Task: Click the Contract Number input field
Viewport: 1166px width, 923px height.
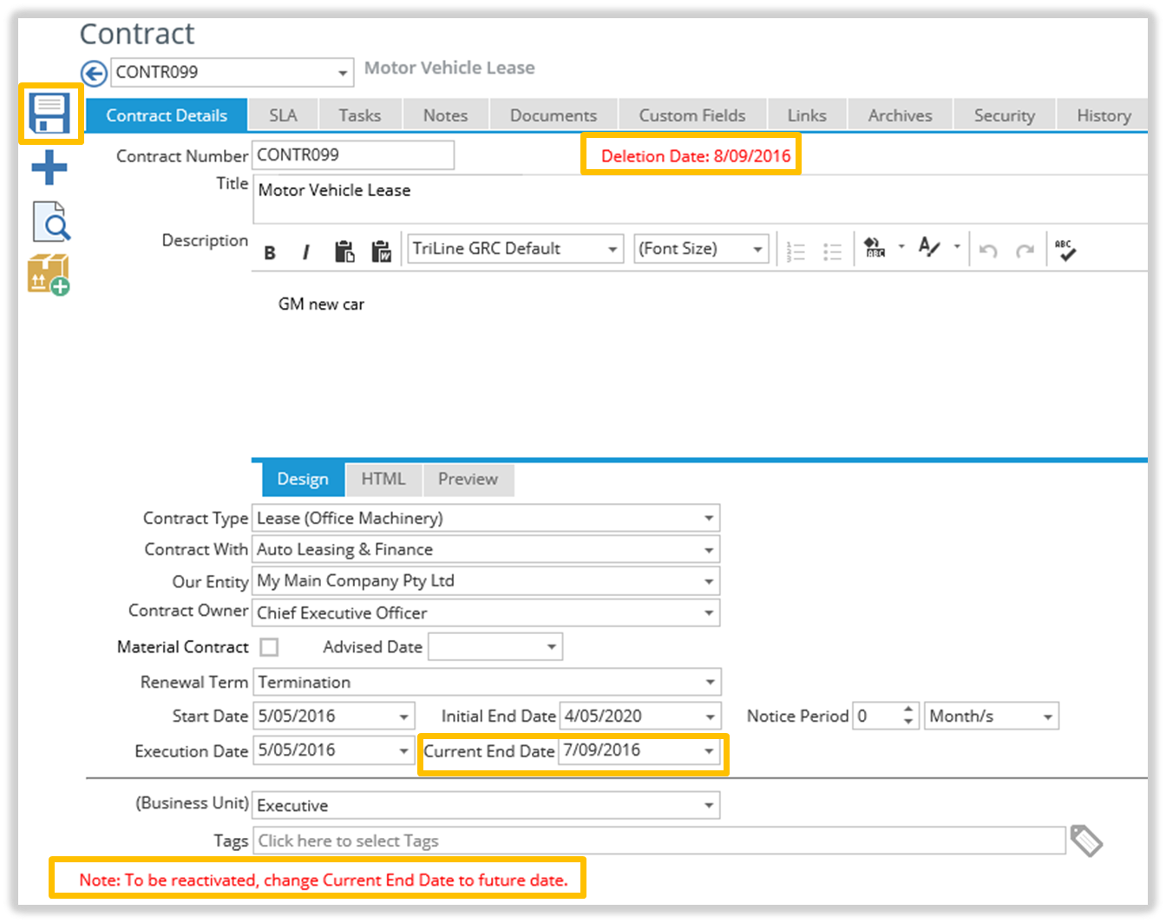Action: click(352, 155)
